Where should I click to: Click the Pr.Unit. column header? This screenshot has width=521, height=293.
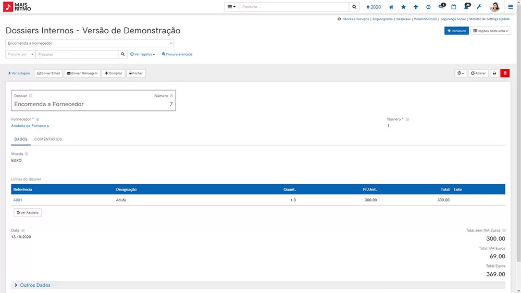(369, 189)
